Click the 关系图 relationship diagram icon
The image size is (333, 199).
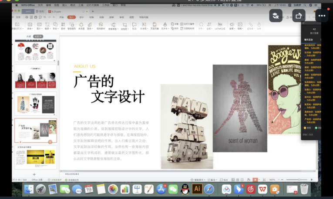(x=81, y=26)
